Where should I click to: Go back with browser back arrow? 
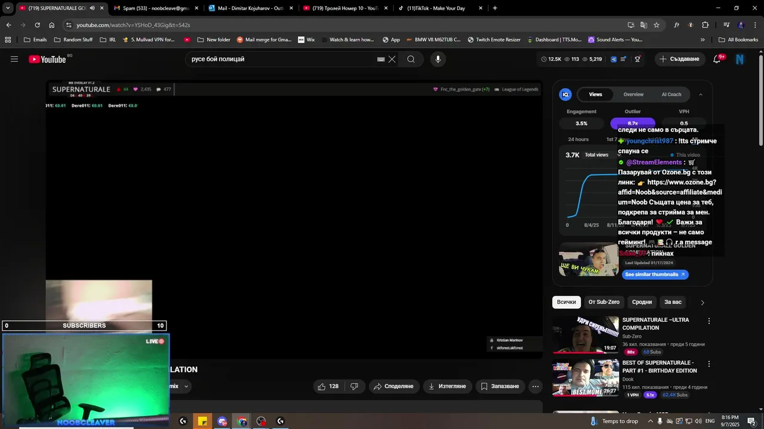pos(8,25)
